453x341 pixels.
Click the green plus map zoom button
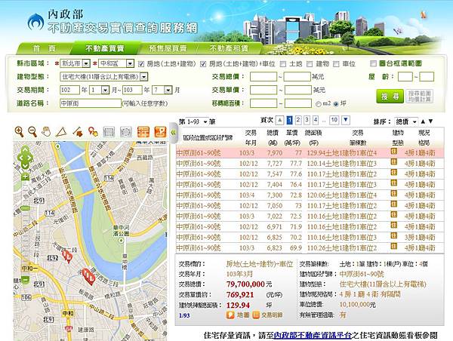[25, 177]
